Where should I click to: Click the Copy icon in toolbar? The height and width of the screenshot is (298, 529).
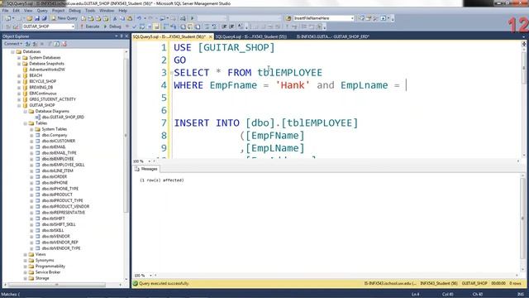pos(122,18)
